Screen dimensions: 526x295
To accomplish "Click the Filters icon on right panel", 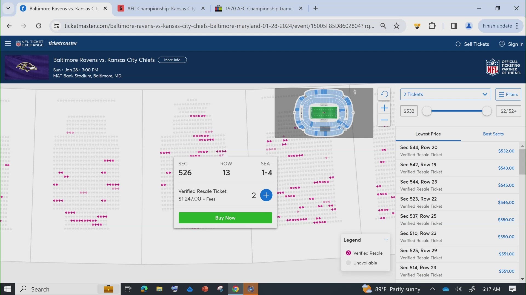I will (x=508, y=94).
